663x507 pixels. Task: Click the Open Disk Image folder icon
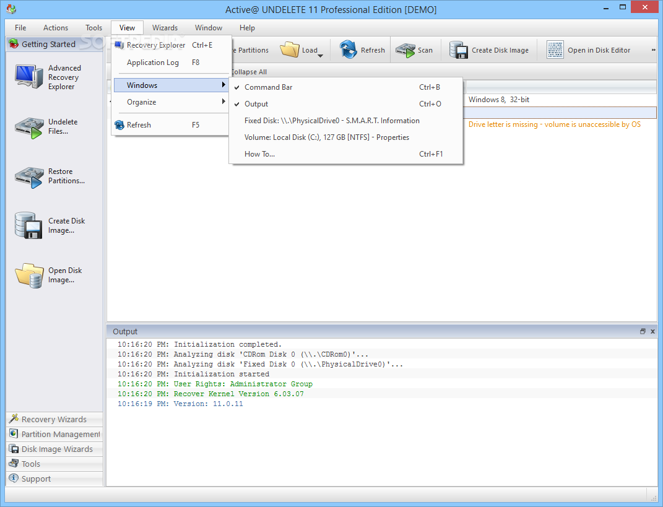pyautogui.click(x=29, y=275)
